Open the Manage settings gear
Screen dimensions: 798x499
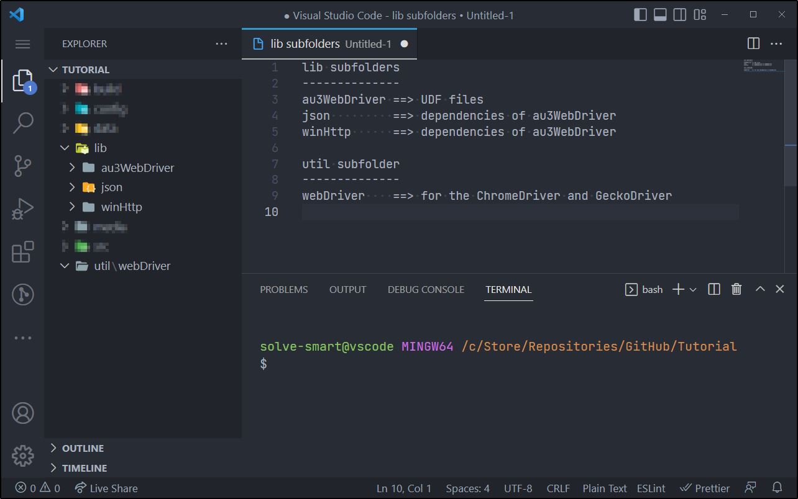23,456
